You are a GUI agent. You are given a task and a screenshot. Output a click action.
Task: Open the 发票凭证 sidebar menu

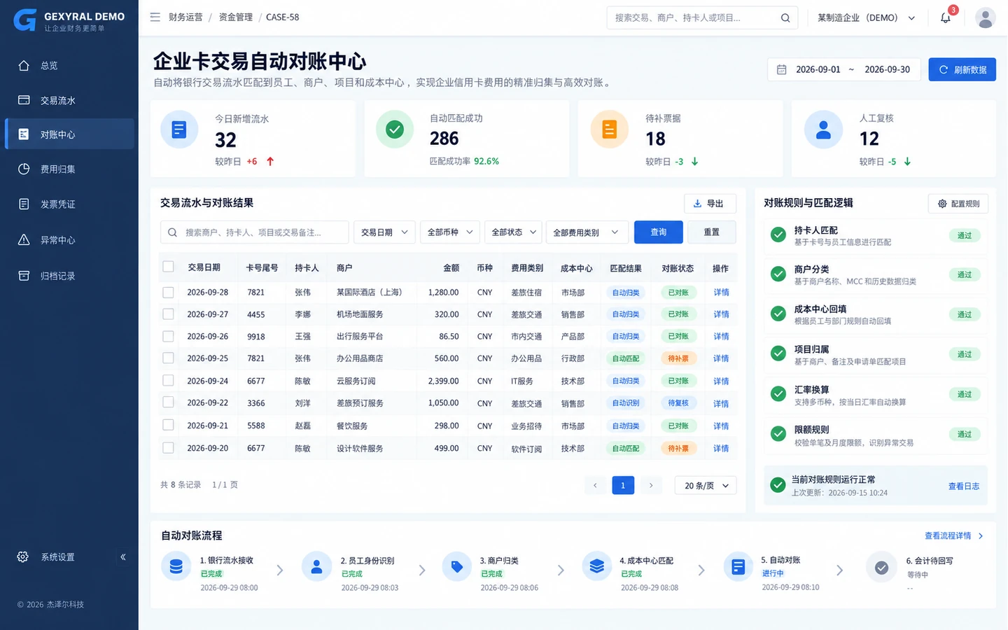(69, 204)
